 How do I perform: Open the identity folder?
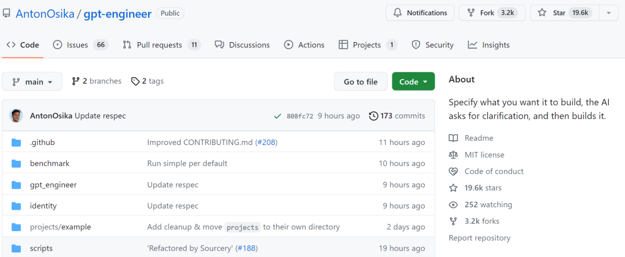click(x=43, y=206)
